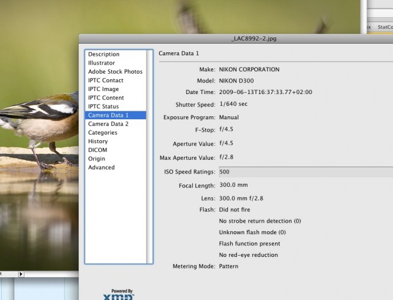Click the StatCo tab in the background panel
This screenshot has width=393, height=300.
[x=384, y=26]
